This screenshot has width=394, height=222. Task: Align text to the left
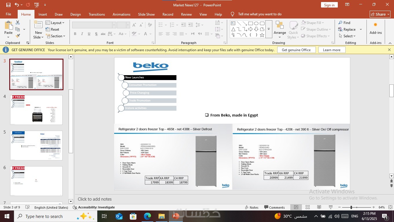tap(160, 34)
